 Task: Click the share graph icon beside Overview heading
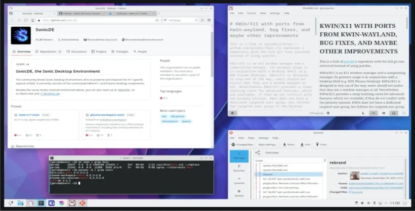click(258, 152)
